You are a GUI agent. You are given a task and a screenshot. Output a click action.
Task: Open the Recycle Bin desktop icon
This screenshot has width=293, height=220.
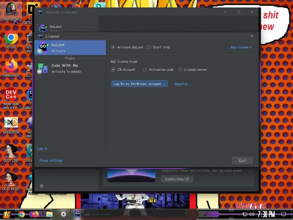point(11,11)
